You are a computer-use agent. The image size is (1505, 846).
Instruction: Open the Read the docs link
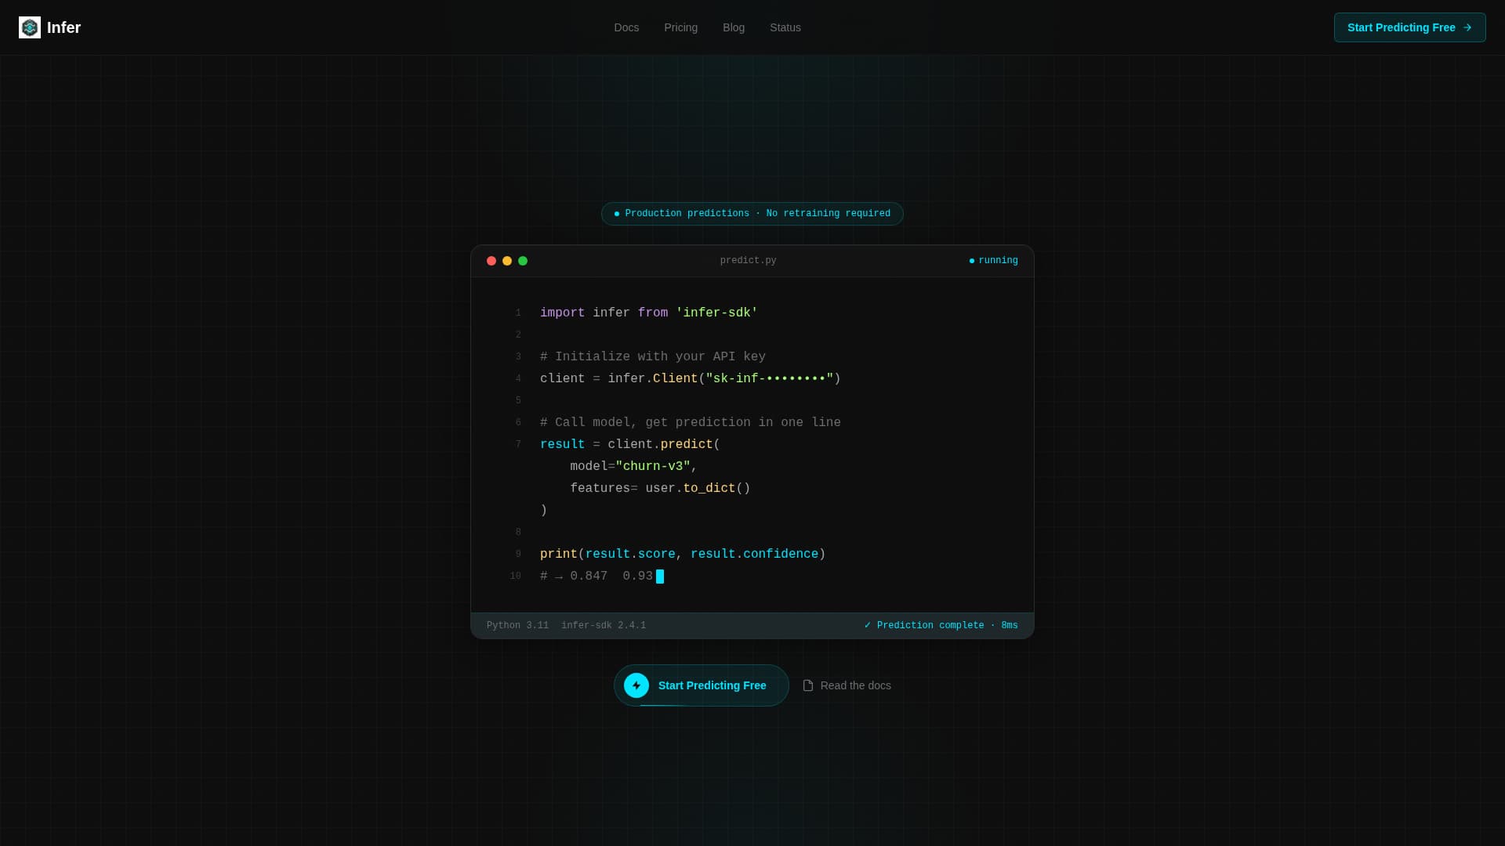pos(847,685)
